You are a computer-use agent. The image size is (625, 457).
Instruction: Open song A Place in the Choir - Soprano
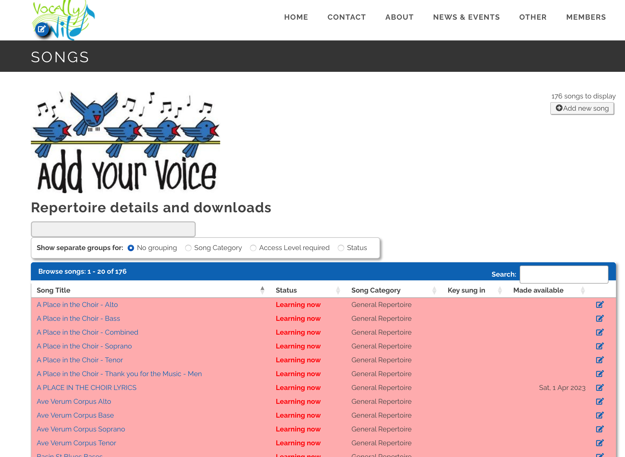tap(84, 346)
